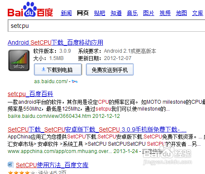The width and height of the screenshot is (205, 174).
Task: Open the 视频 tab
Action: tap(165, 13)
